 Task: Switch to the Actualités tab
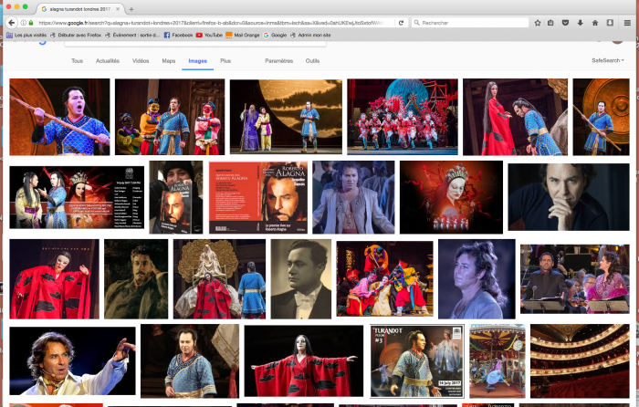click(x=108, y=61)
